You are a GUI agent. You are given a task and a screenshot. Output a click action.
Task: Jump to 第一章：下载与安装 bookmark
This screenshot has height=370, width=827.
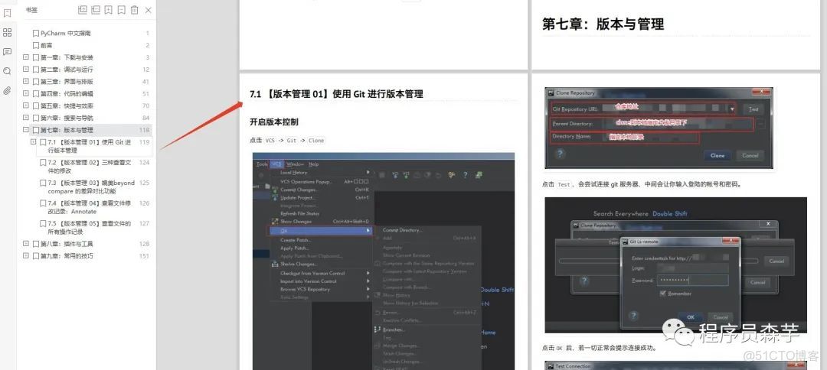tap(67, 57)
